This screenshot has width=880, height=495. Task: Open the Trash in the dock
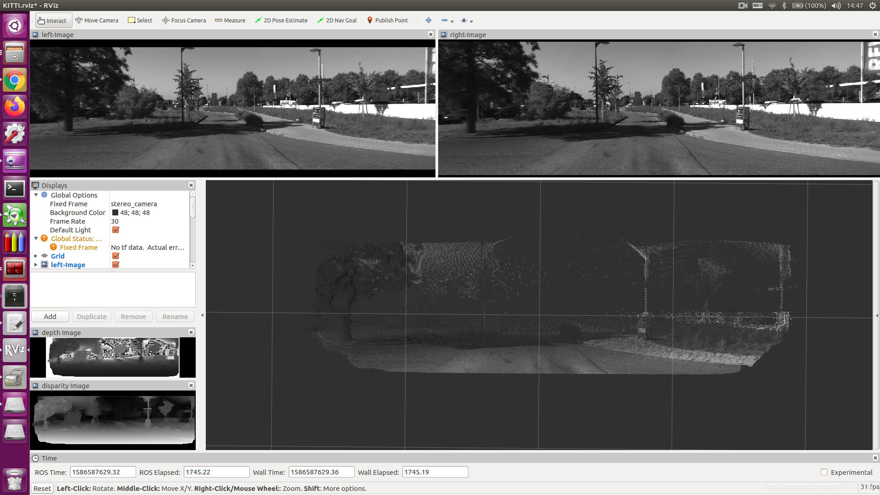pyautogui.click(x=15, y=480)
